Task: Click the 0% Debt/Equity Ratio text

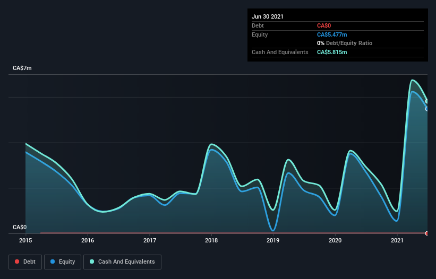Action: [345, 43]
